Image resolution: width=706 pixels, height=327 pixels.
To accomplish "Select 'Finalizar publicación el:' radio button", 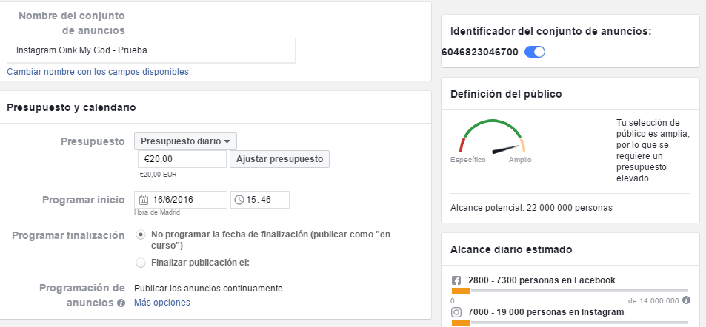I will [x=141, y=262].
